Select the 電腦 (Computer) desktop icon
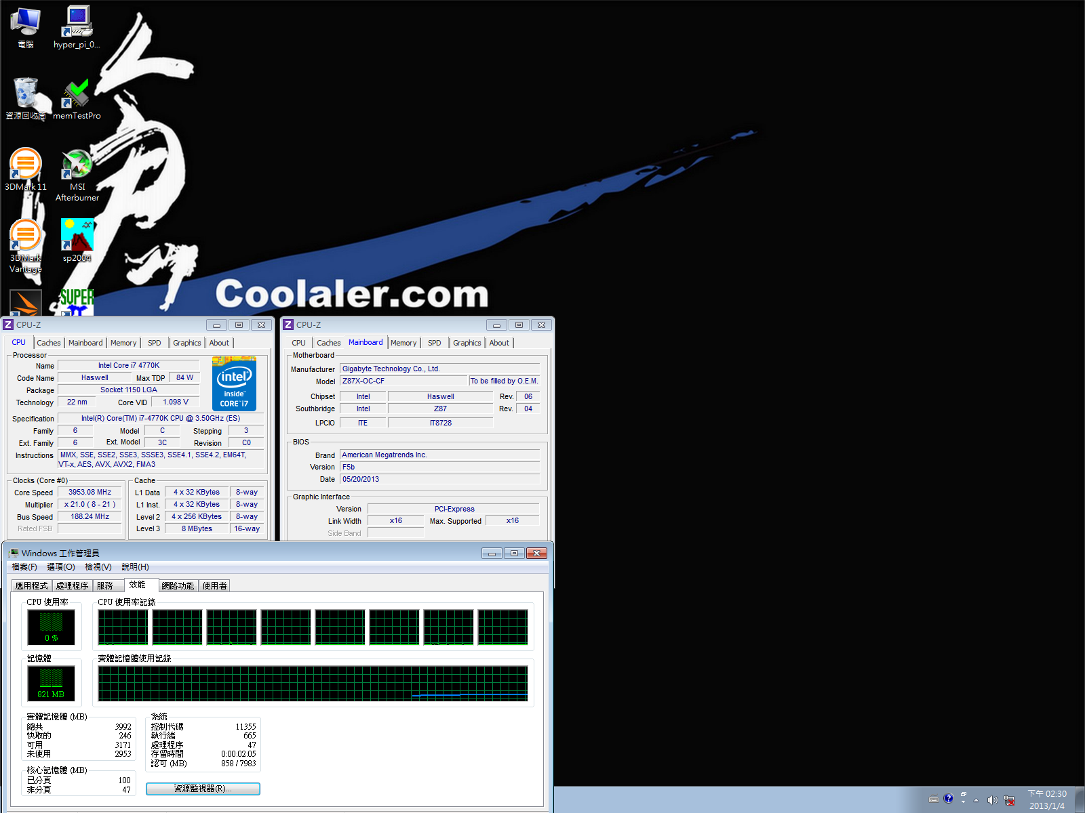 (26, 27)
